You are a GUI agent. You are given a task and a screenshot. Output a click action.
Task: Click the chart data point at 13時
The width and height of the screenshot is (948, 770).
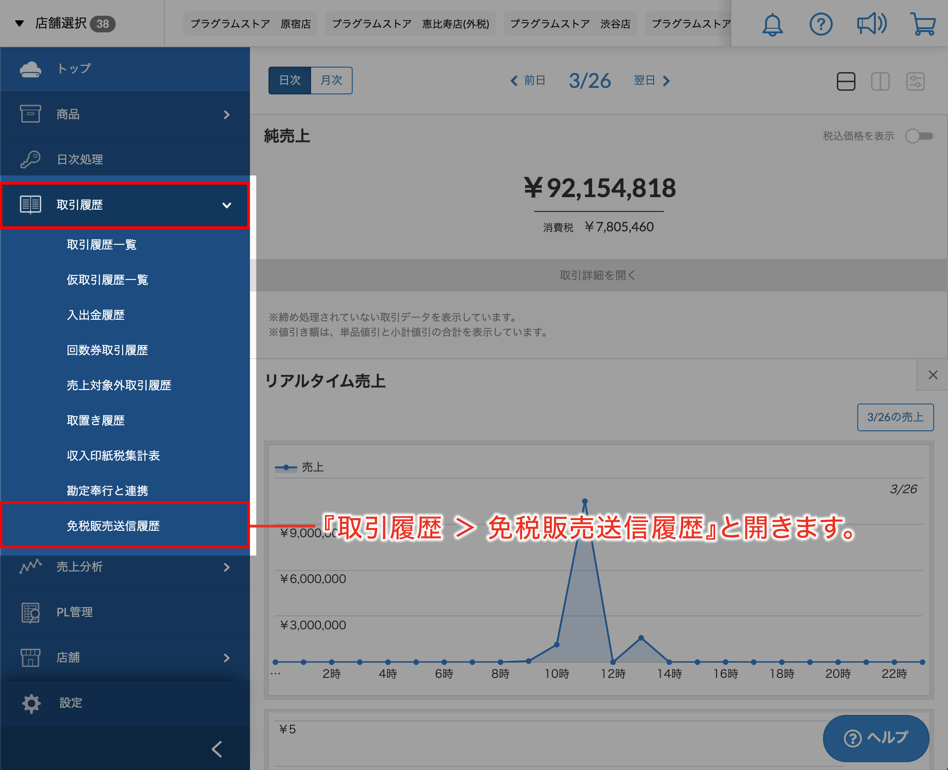641,638
